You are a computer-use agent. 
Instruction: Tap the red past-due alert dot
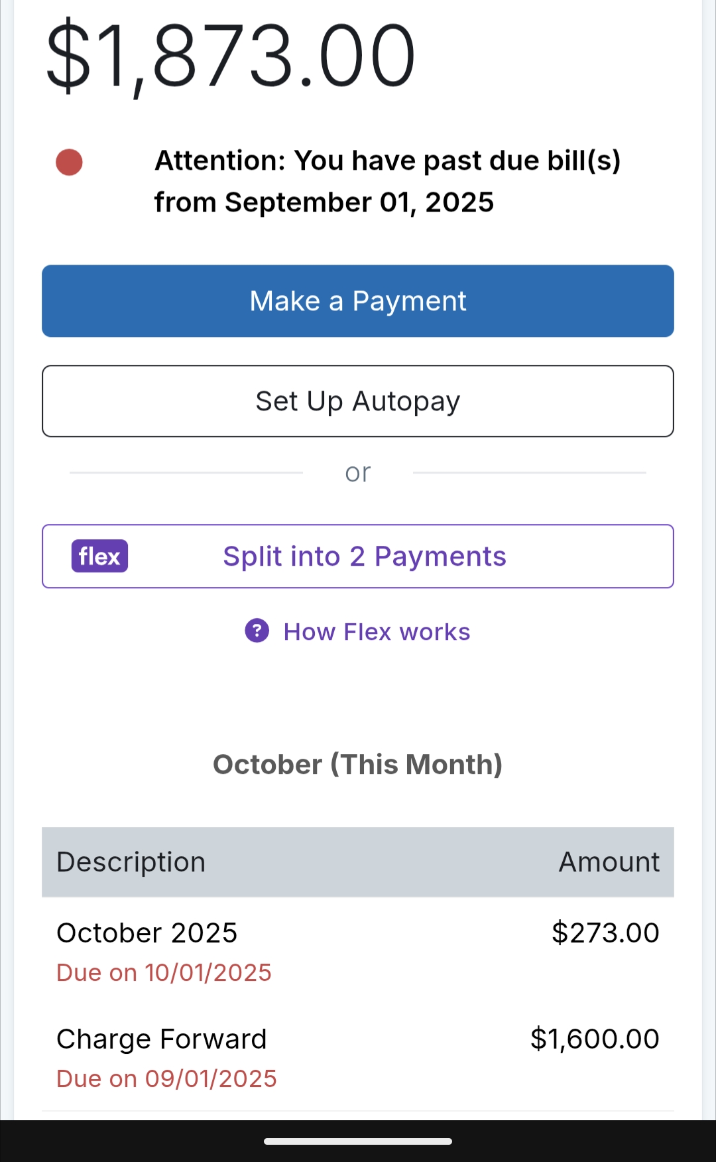click(x=69, y=162)
